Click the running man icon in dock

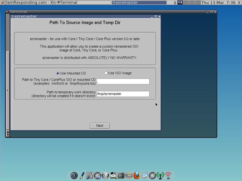coord(105,175)
